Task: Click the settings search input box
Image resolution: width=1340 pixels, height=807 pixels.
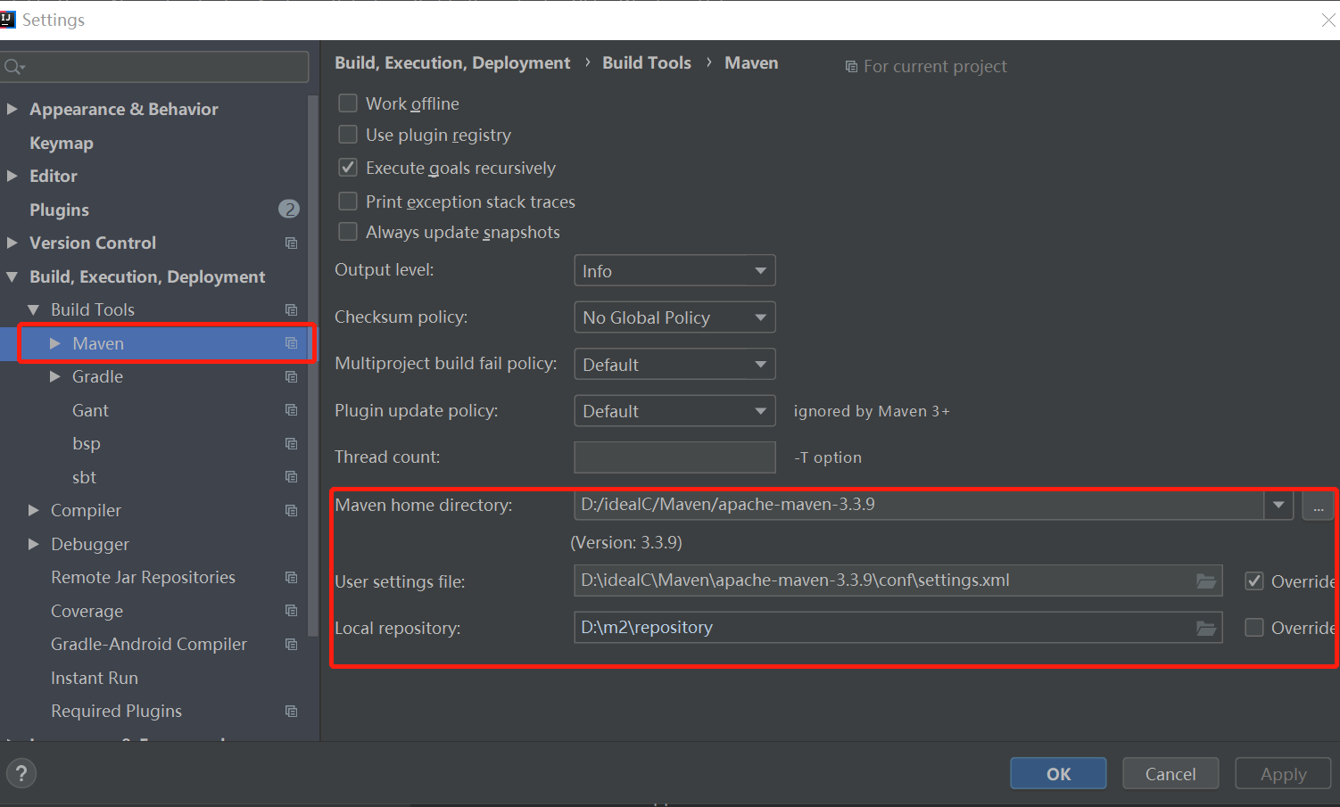Action: coord(155,67)
